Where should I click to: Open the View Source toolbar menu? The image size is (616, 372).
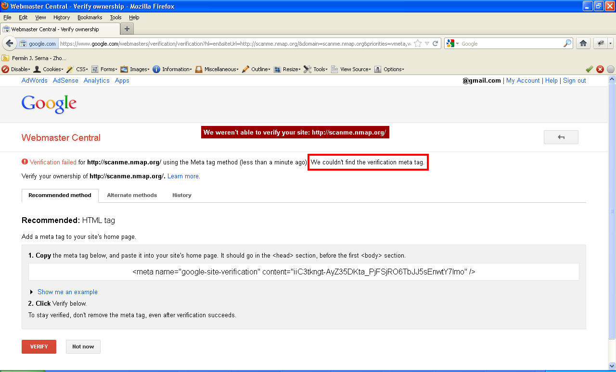coord(351,69)
